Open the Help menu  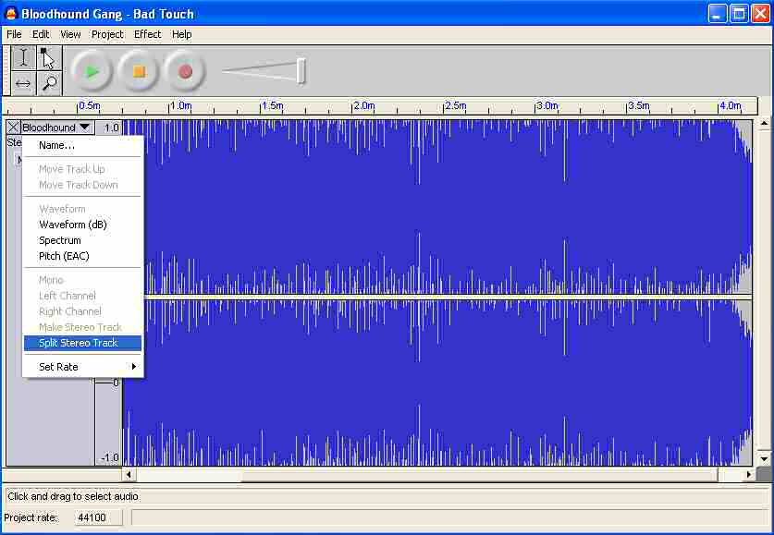tap(181, 34)
